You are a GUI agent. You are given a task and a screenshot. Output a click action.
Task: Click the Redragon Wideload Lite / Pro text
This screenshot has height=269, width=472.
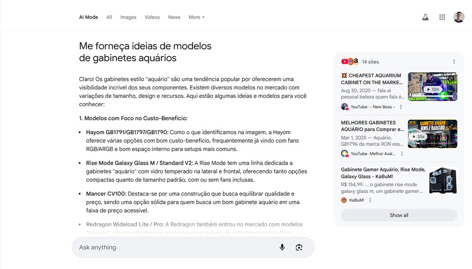pyautogui.click(x=125, y=224)
